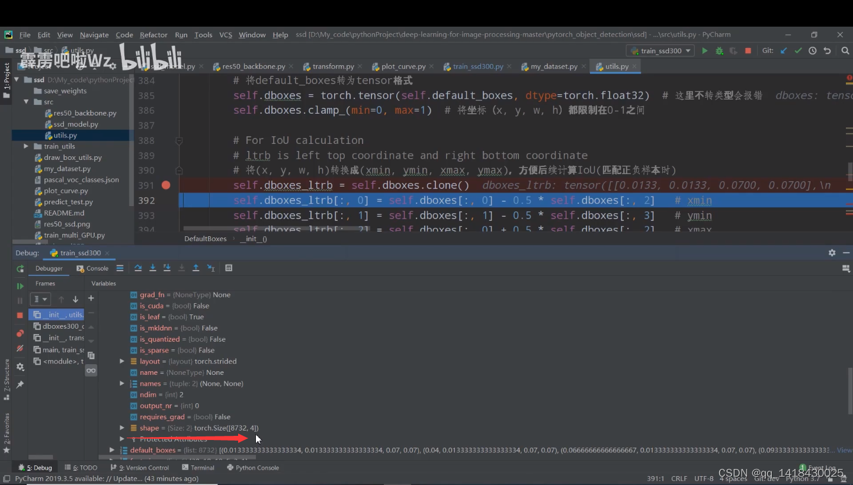This screenshot has width=853, height=485.
Task: Expand default_boxes list variable
Action: click(x=112, y=450)
